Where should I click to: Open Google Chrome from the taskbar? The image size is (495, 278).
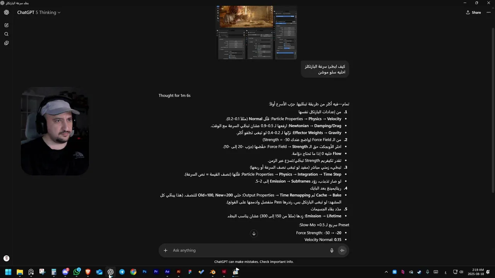pyautogui.click(x=133, y=272)
